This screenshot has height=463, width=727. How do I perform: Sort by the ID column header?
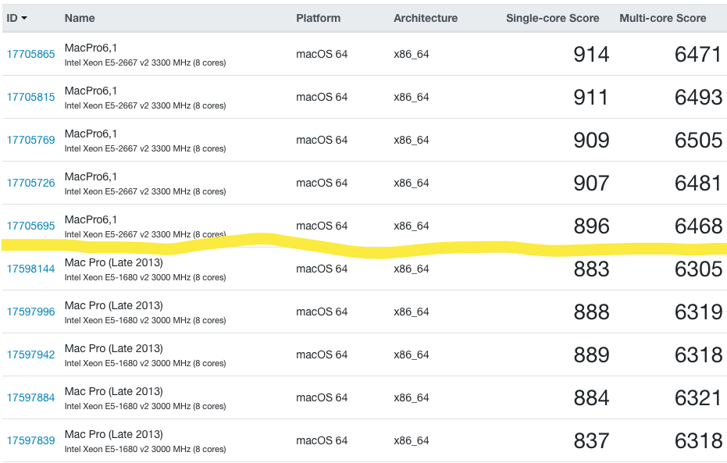[16, 18]
